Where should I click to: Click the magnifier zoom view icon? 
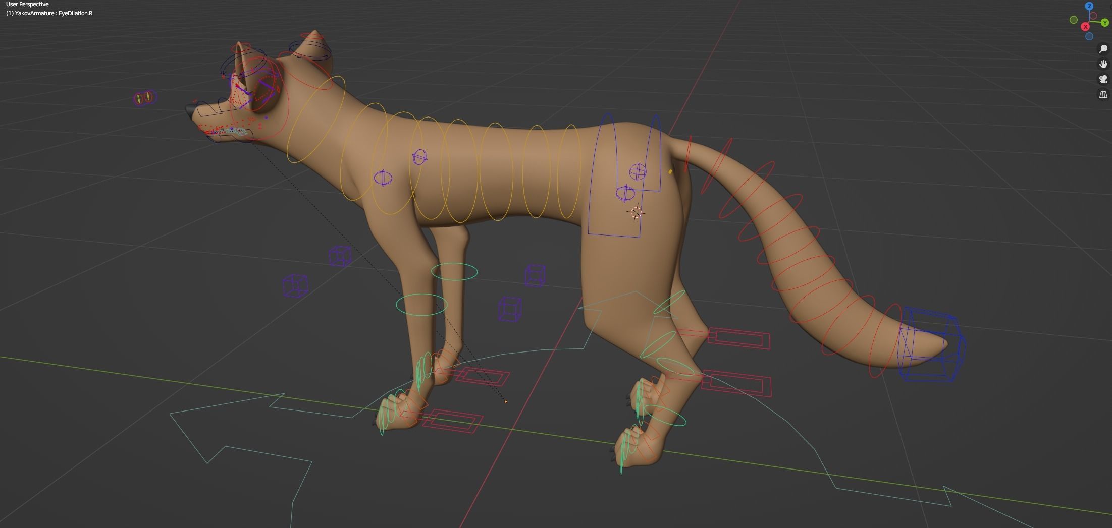[x=1103, y=49]
